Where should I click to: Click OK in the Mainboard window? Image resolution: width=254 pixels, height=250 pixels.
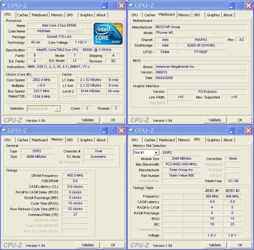[240, 120]
